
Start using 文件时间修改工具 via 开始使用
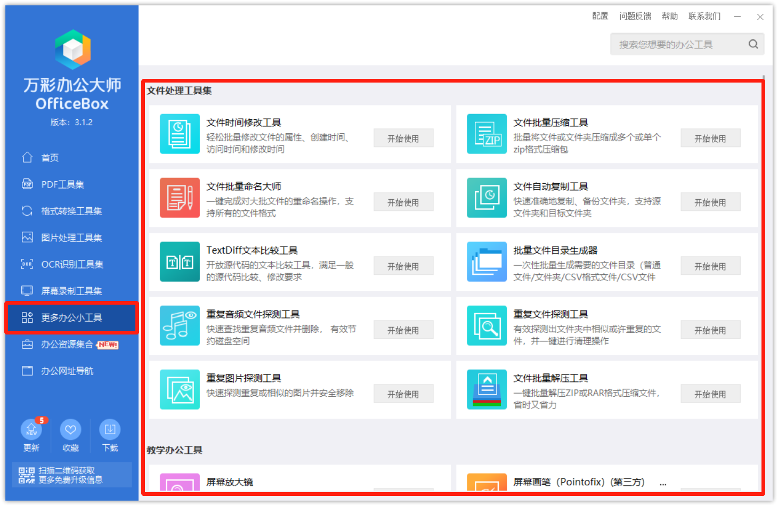pos(403,138)
